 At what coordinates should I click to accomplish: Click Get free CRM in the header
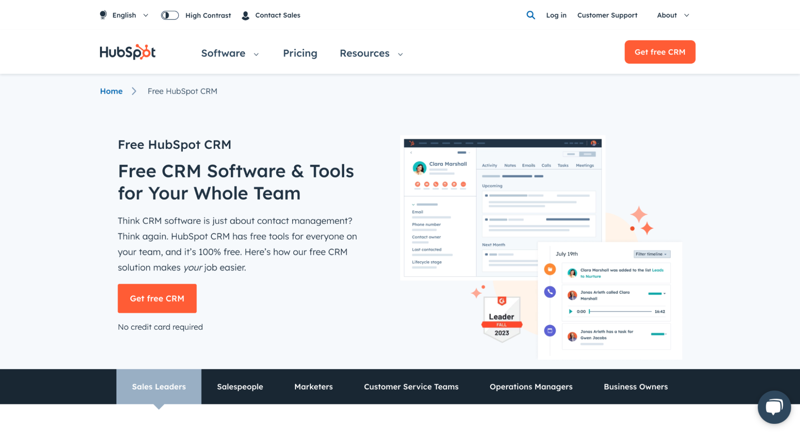[x=660, y=52]
